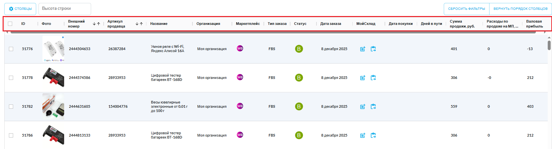Open the Высота строки dropdown
Viewport: 552px width, 149px height.
click(x=64, y=9)
